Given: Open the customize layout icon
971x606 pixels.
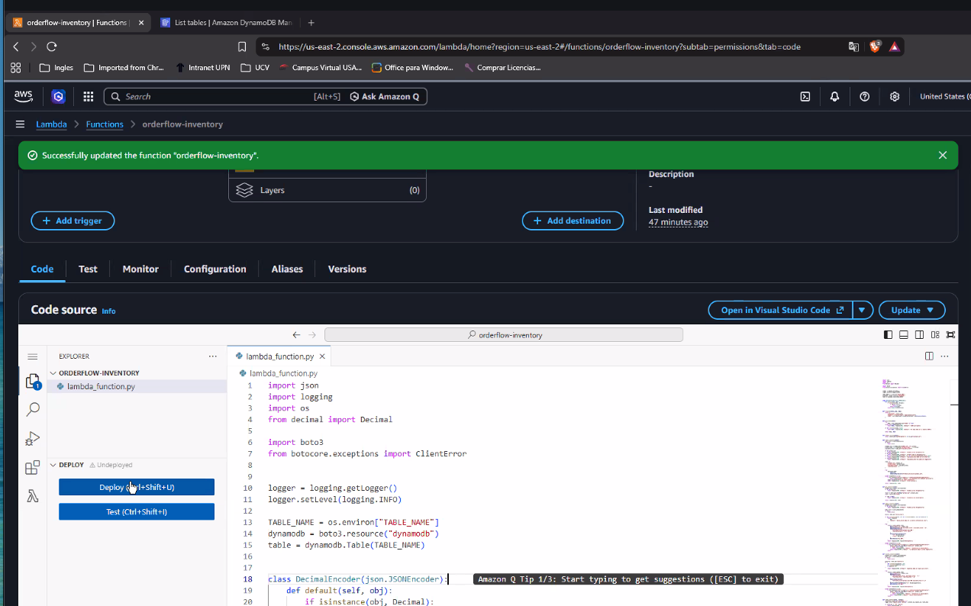Looking at the screenshot, I should click(935, 335).
